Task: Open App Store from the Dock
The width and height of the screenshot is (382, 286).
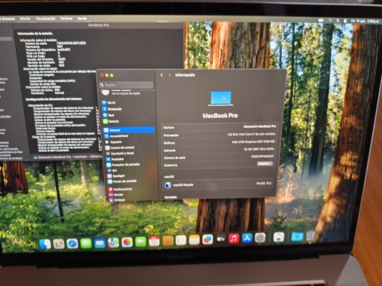Action: click(x=247, y=238)
